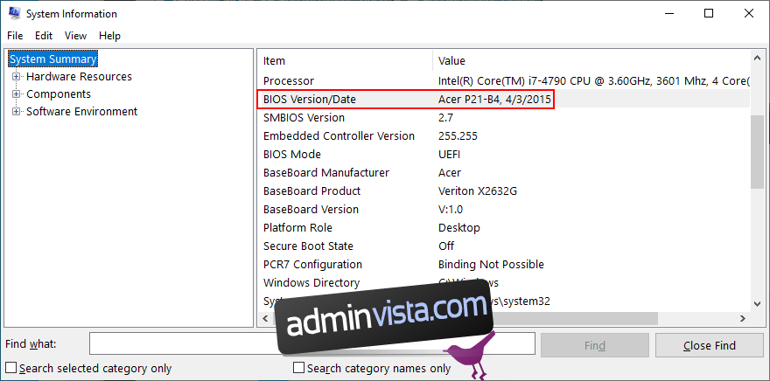The width and height of the screenshot is (770, 381).
Task: Select the Software Environment category
Action: click(81, 112)
